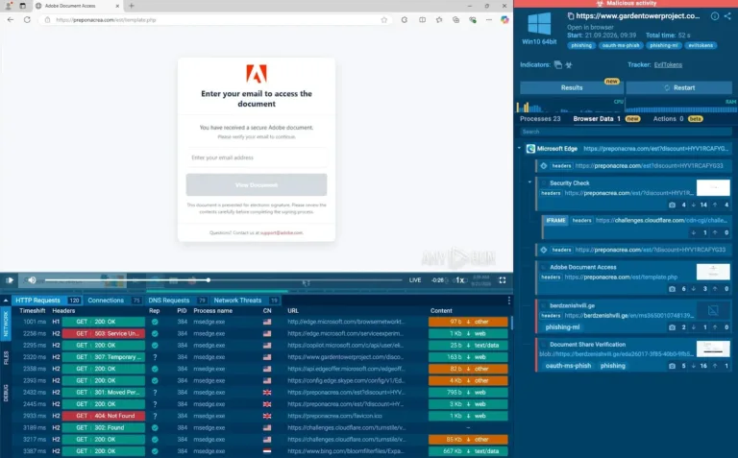
Task: Click the unknown reputation icon on the 2320 ms row
Action: tap(155, 357)
